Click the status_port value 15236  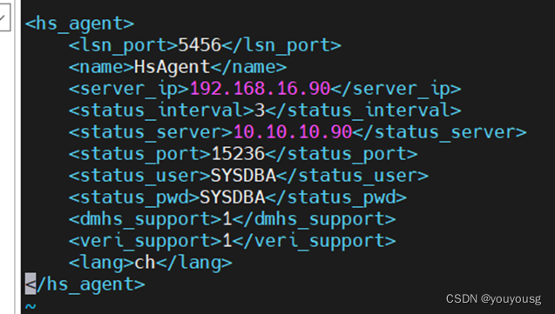pyautogui.click(x=238, y=154)
